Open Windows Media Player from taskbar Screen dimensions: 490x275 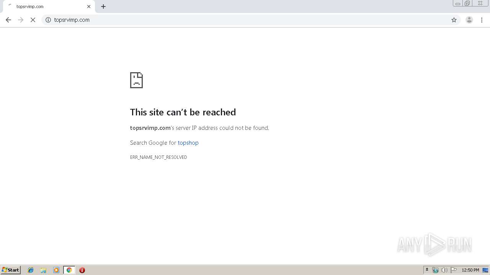(x=56, y=270)
